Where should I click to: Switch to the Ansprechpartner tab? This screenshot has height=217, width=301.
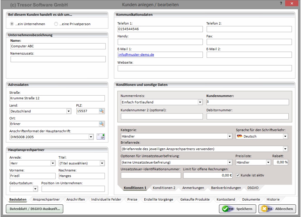(x=46, y=199)
